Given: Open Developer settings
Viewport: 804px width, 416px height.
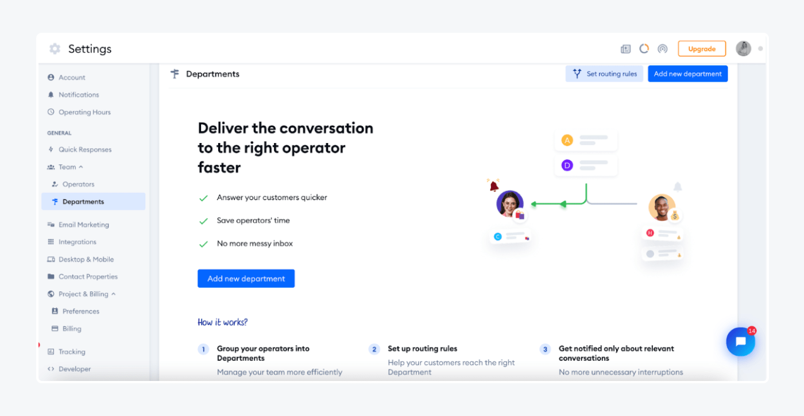Looking at the screenshot, I should [x=75, y=369].
